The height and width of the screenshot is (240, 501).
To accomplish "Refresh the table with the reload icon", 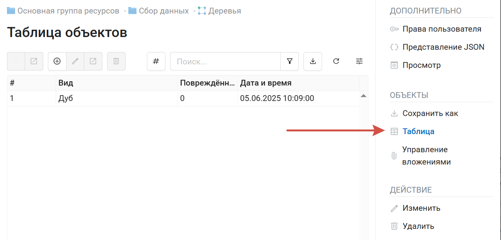I will click(336, 61).
